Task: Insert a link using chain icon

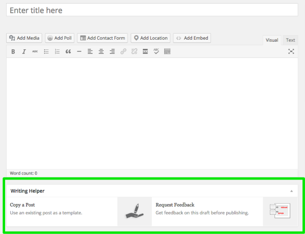Action: pos(123,51)
